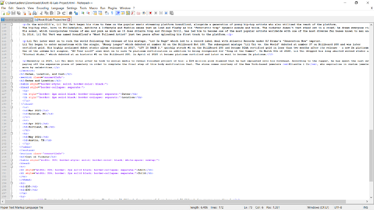Toggle Show All Characters pilcrow icon
Screen dimensions: 374x210
coord(112,13)
